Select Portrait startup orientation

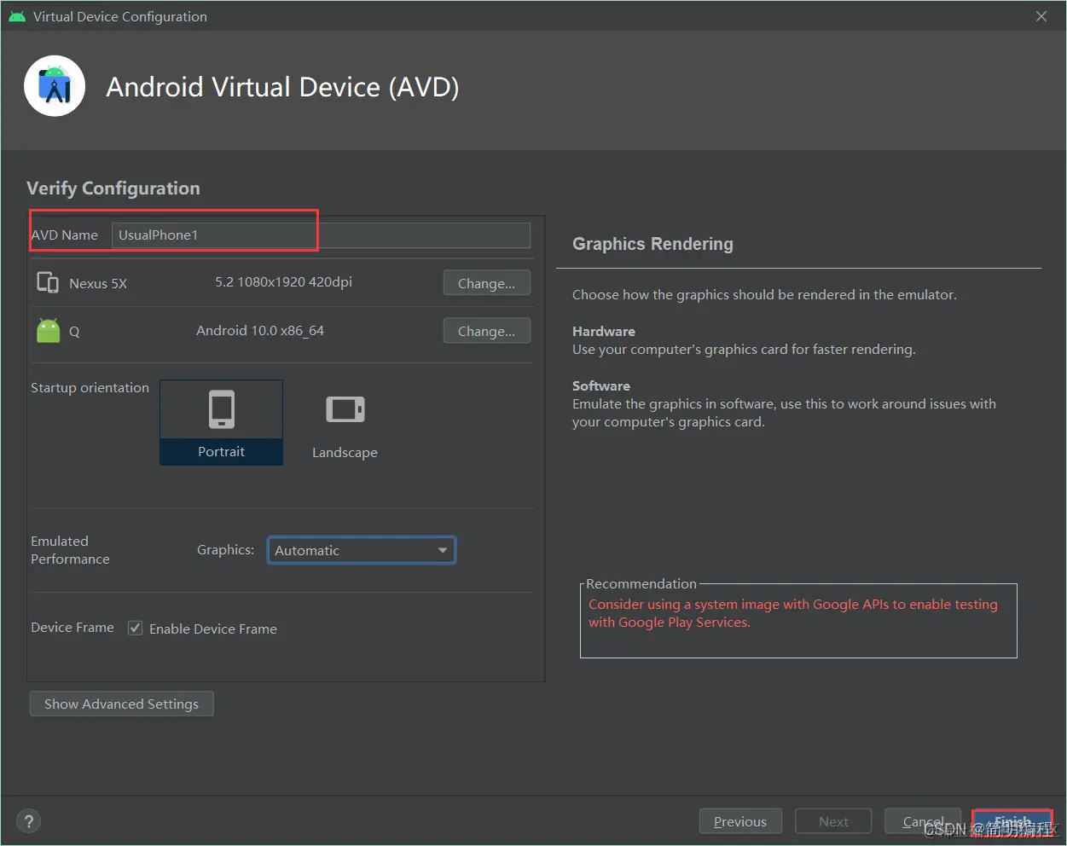coord(221,422)
